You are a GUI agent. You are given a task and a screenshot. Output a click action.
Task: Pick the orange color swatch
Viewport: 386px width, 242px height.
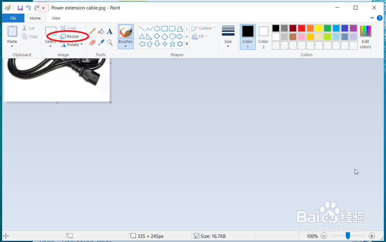point(310,28)
